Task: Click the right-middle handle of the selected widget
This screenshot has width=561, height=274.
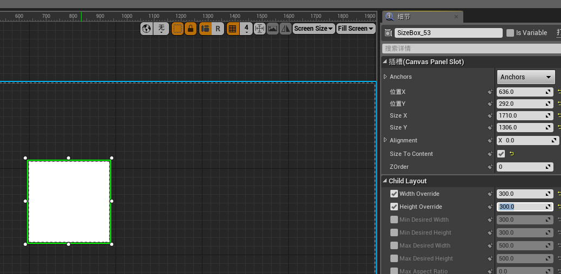Action: [x=112, y=201]
